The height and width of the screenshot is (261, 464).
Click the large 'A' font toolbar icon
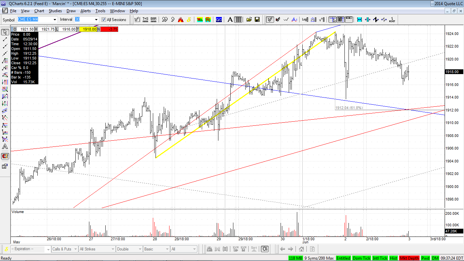[230, 19]
